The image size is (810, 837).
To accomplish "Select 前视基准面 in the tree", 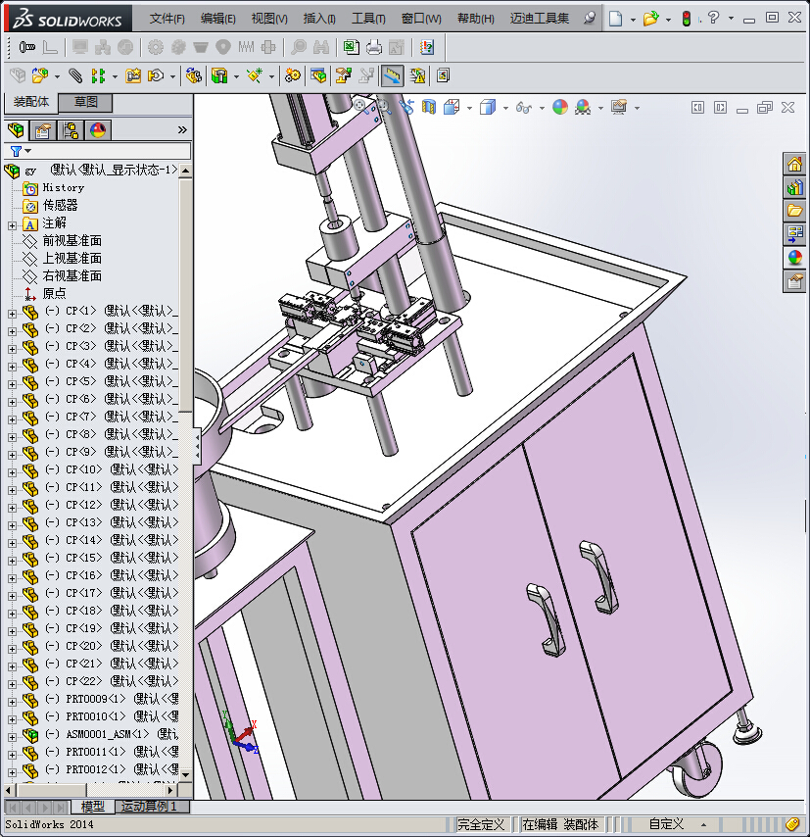I will [x=72, y=241].
